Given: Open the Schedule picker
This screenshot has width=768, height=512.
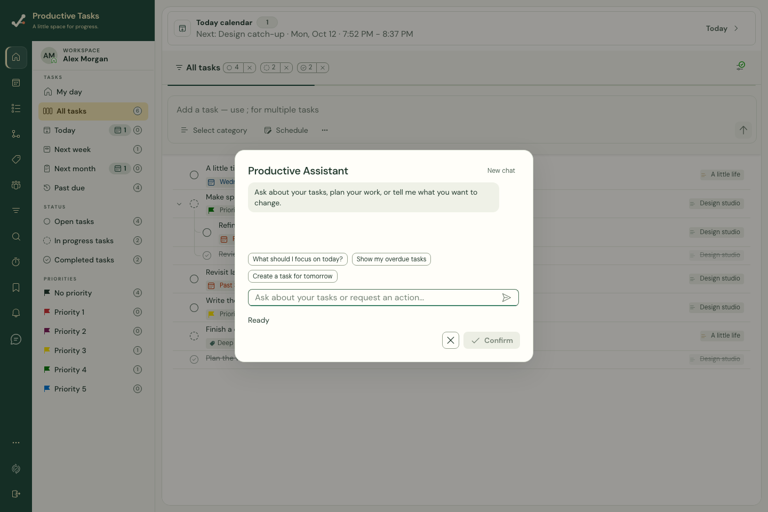Looking at the screenshot, I should click(x=286, y=130).
